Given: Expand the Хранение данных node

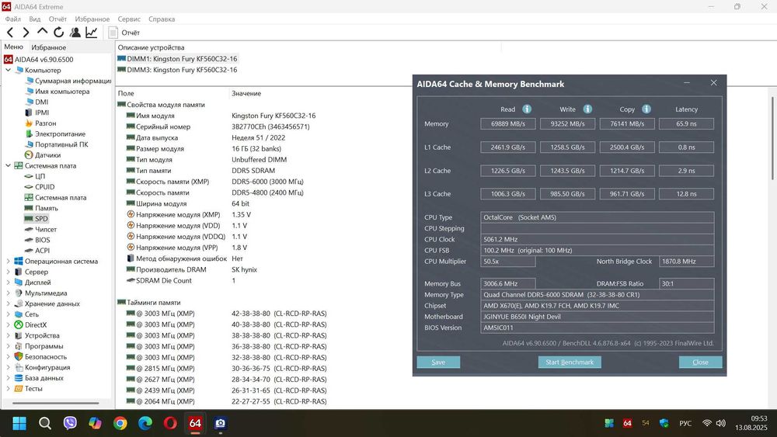Looking at the screenshot, I should 8,303.
